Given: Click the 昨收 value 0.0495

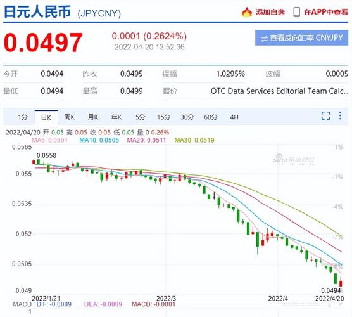Looking at the screenshot, I should 132,74.
